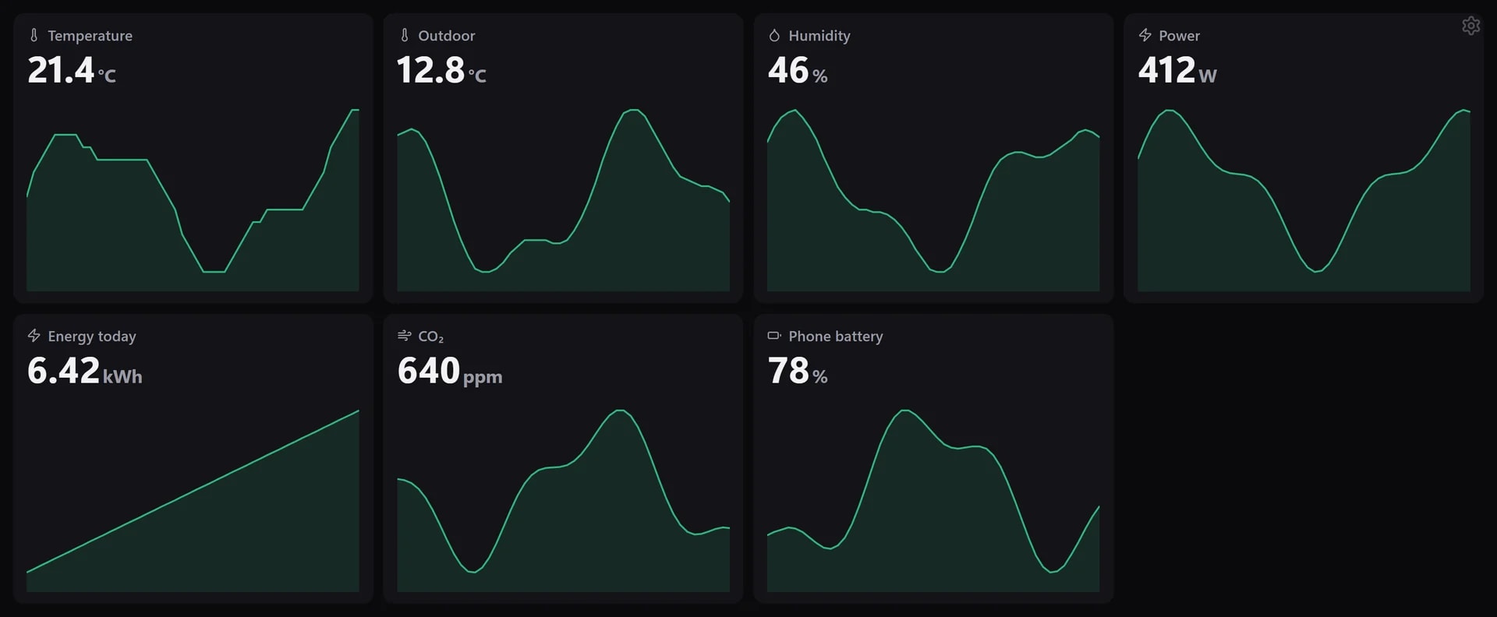Click the 640 ppm CO₂ value
This screenshot has width=1497, height=617.
450,371
